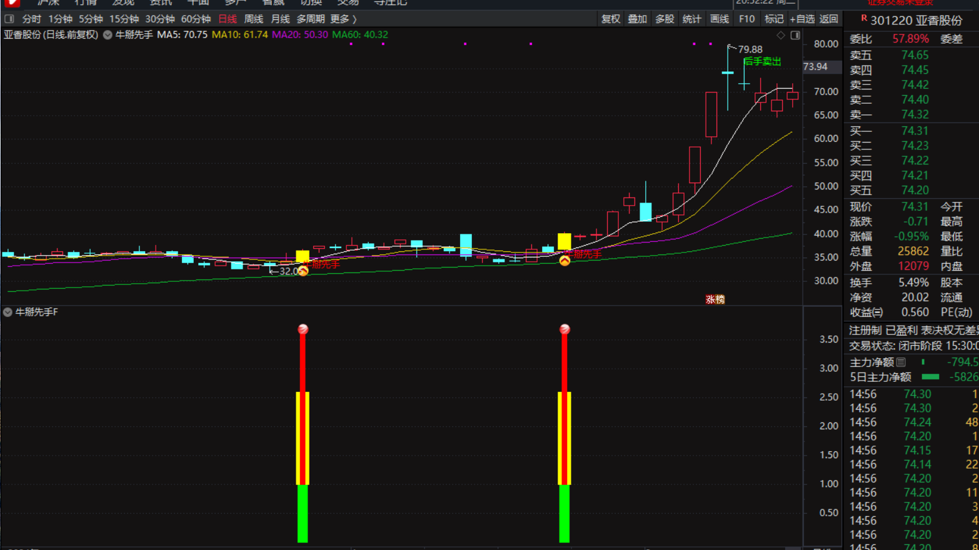
Task: Click the 总量 25862 value
Action: 913,251
